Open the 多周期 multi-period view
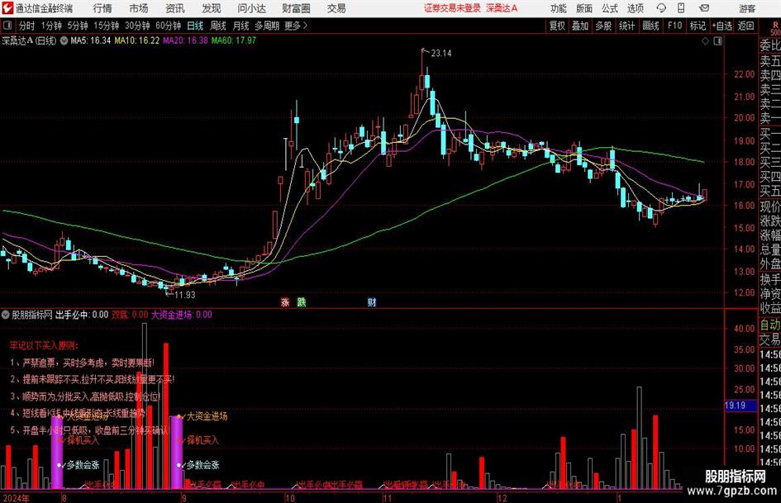This screenshot has height=503, width=781. 267,26
